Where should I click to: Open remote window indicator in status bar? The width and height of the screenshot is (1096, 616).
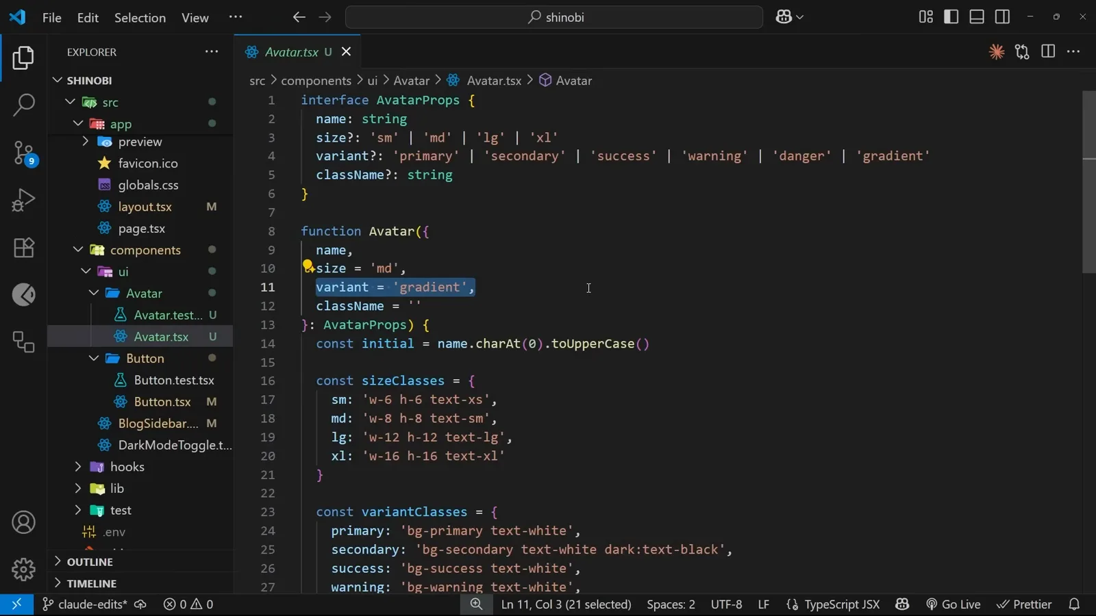pyautogui.click(x=16, y=604)
